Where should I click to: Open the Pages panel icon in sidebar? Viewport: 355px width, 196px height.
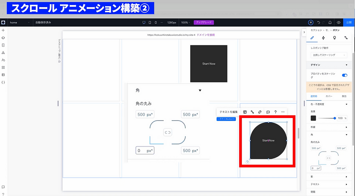3,45
